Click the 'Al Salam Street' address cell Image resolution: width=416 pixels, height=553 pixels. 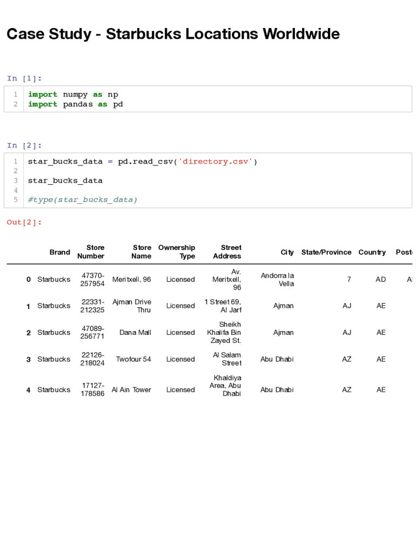pyautogui.click(x=227, y=359)
